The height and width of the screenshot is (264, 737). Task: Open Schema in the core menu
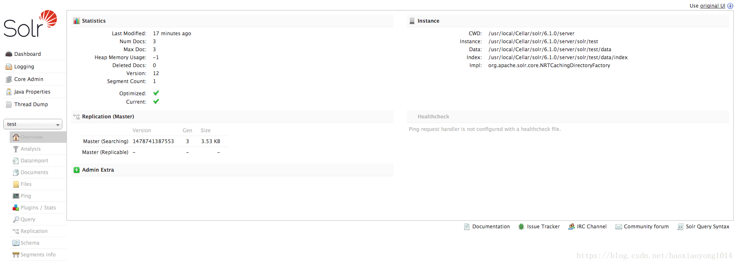(30, 243)
